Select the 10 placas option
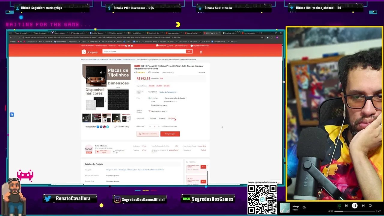This screenshot has width=384, height=216. (153, 118)
